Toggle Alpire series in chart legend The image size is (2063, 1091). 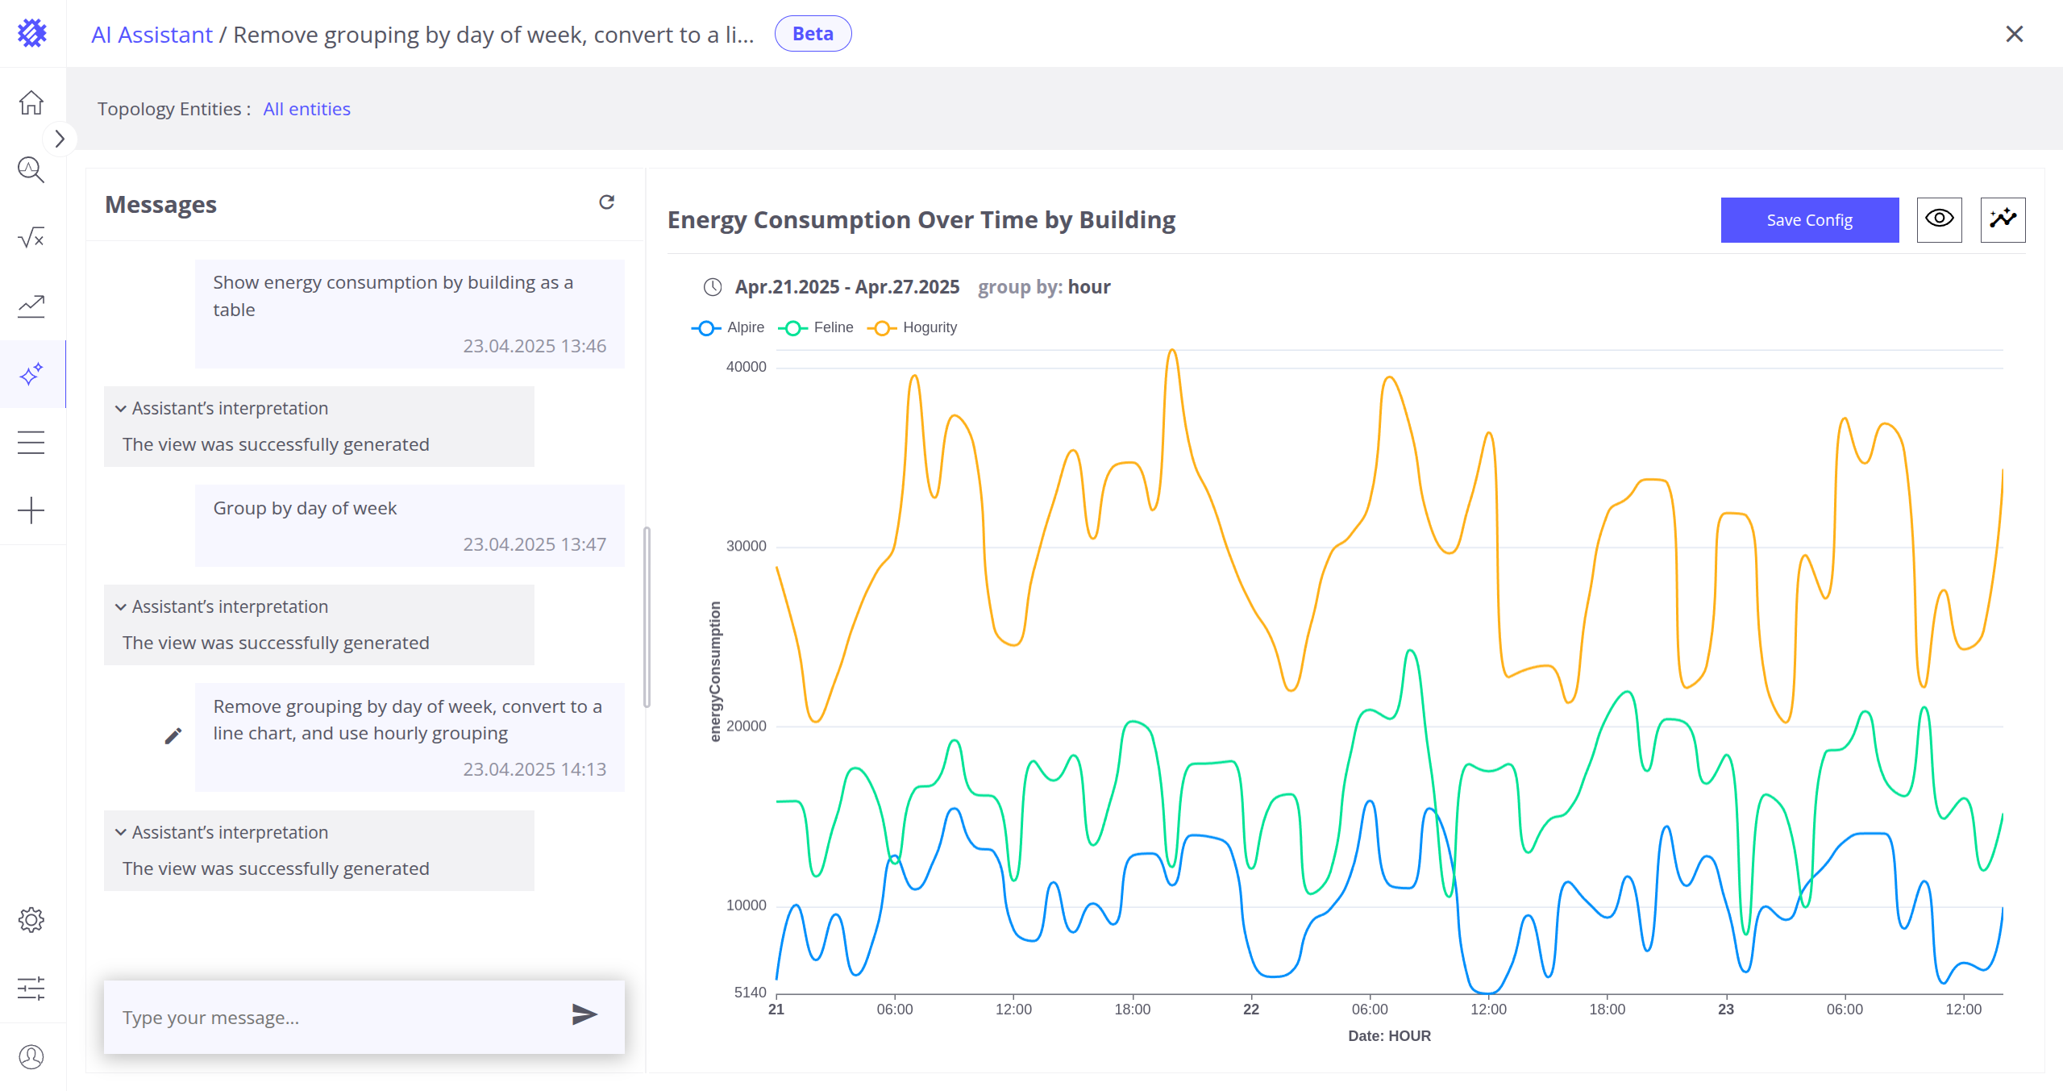pos(728,327)
